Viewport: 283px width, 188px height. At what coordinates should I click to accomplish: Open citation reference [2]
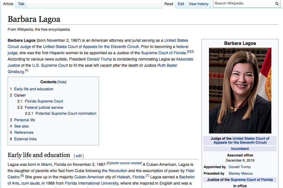pos(189,51)
